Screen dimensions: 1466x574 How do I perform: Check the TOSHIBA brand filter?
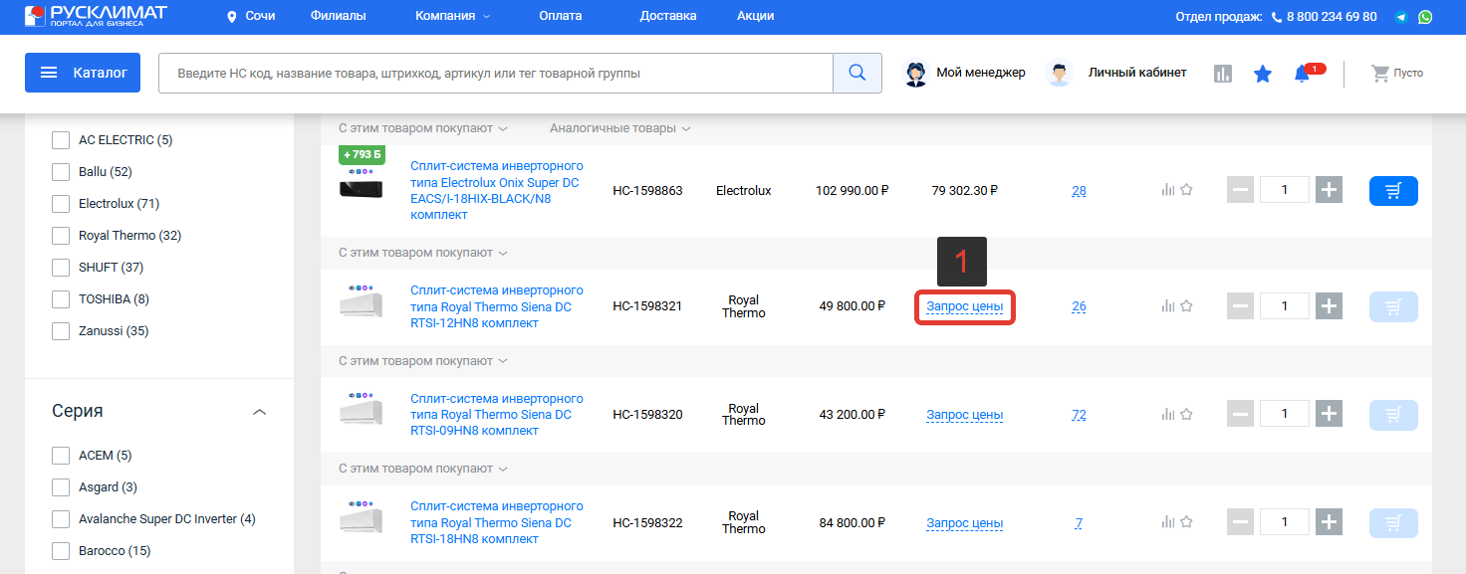coord(61,299)
